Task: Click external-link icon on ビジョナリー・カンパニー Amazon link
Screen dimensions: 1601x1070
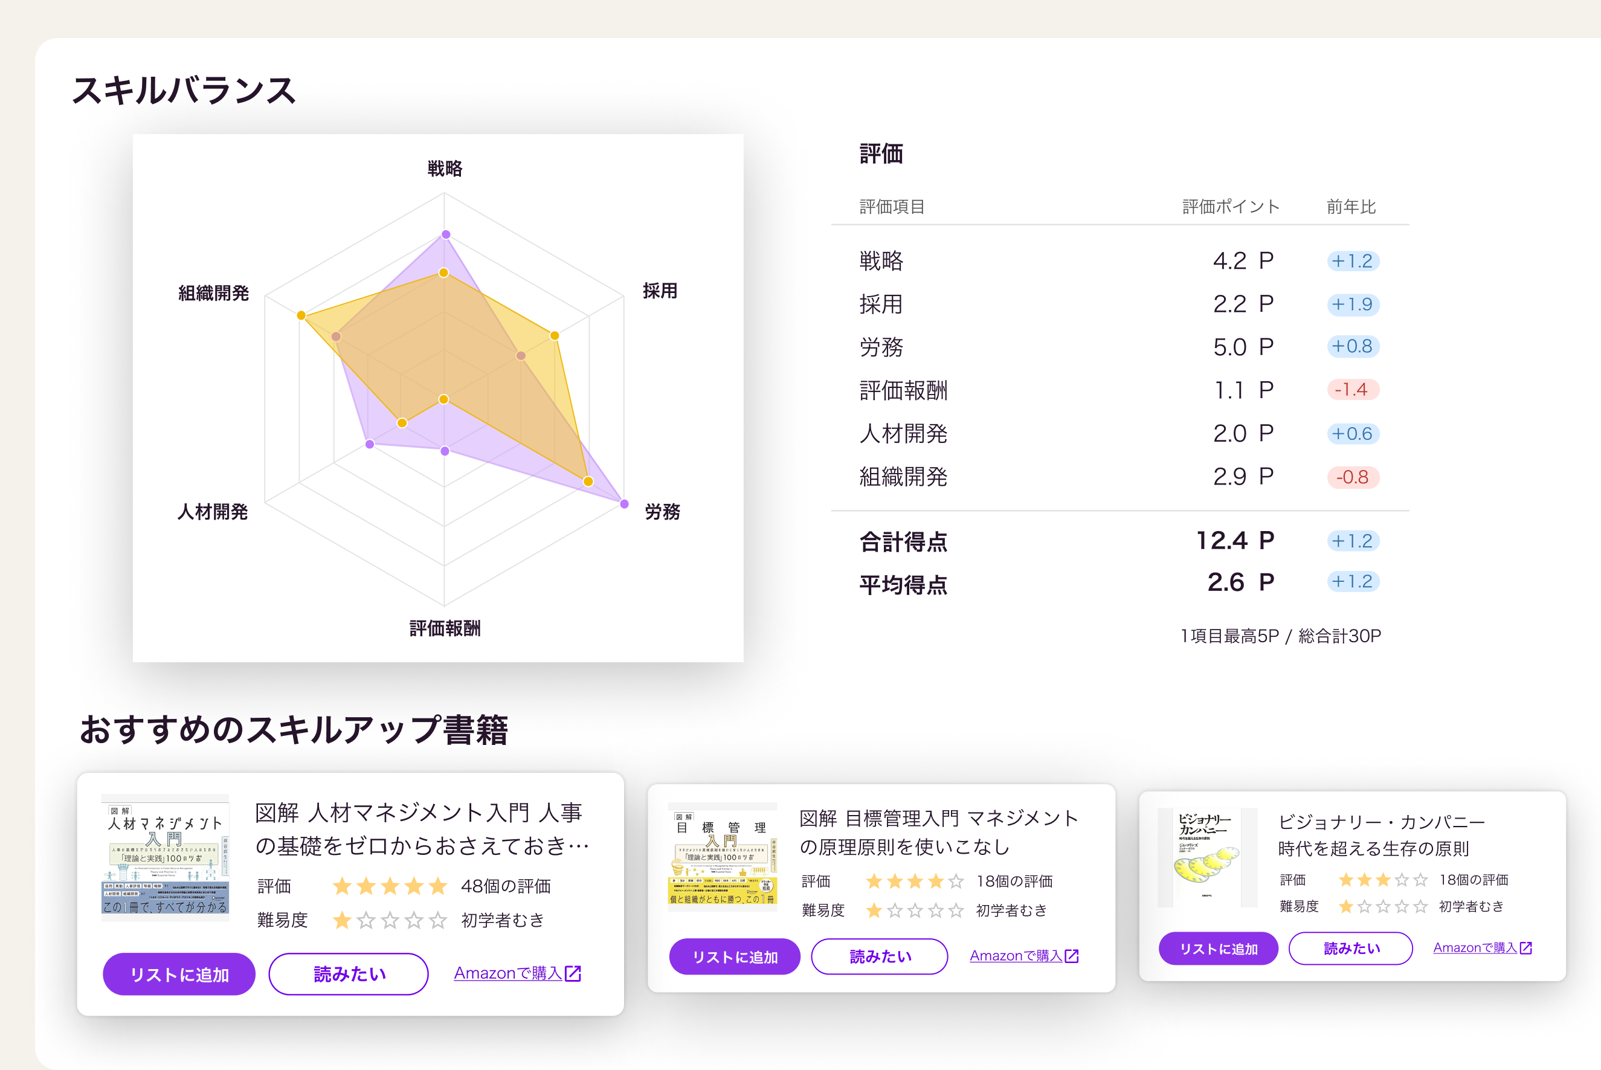Action: coord(1526,948)
